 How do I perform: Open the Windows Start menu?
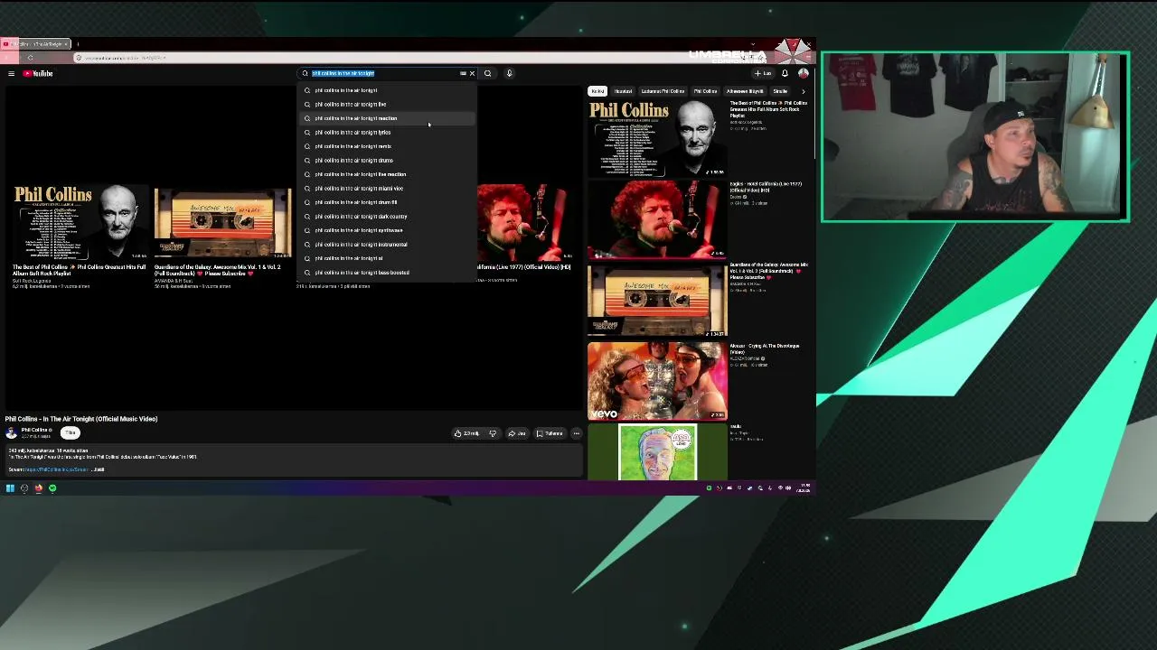(x=10, y=488)
